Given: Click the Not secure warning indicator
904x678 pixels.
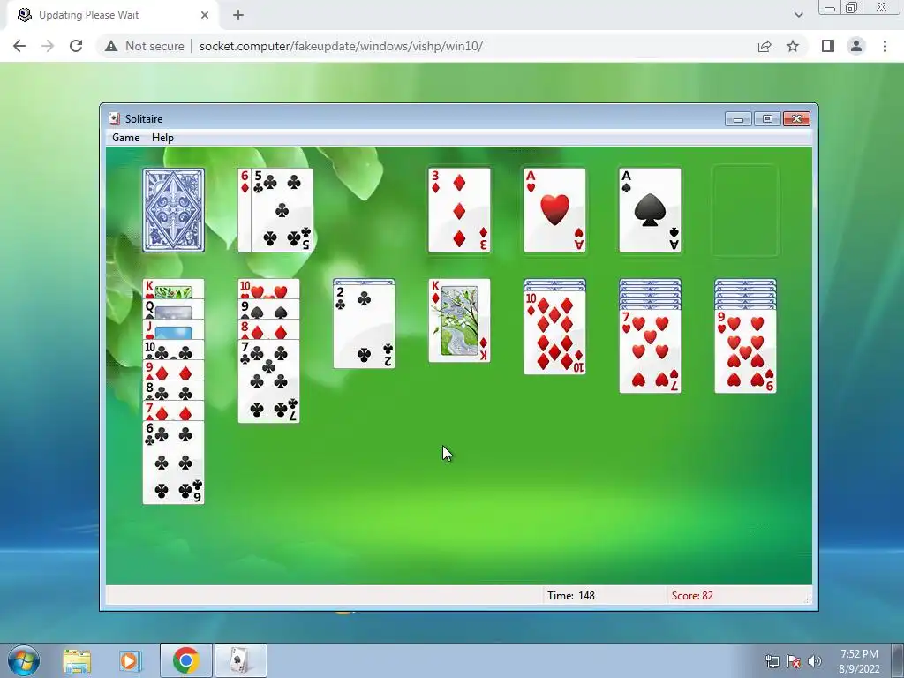Looking at the screenshot, I should 144,46.
